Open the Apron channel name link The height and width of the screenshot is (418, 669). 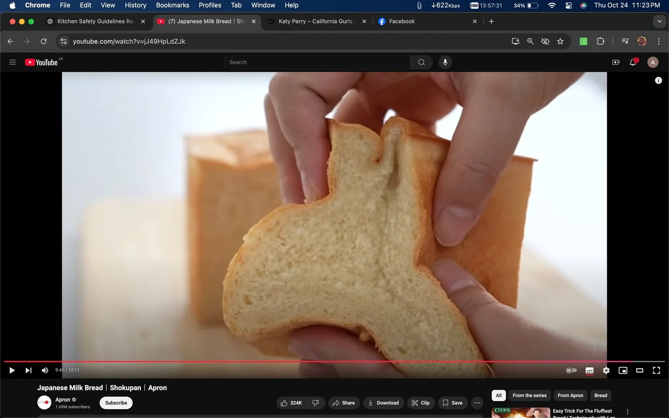tap(63, 399)
